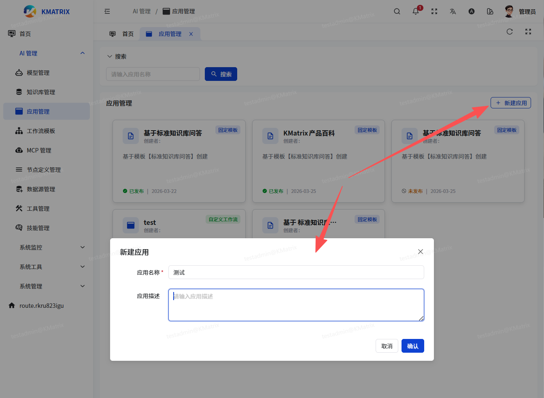The image size is (544, 398).
Task: Switch to the 首页 tab
Action: tap(122, 34)
